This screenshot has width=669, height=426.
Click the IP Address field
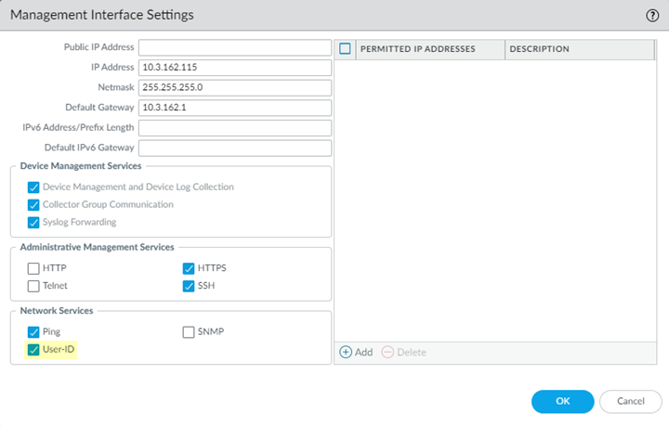click(x=235, y=68)
